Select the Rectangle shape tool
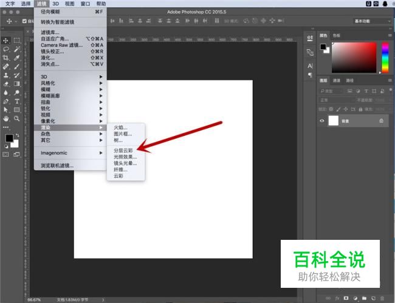 pyautogui.click(x=17, y=110)
